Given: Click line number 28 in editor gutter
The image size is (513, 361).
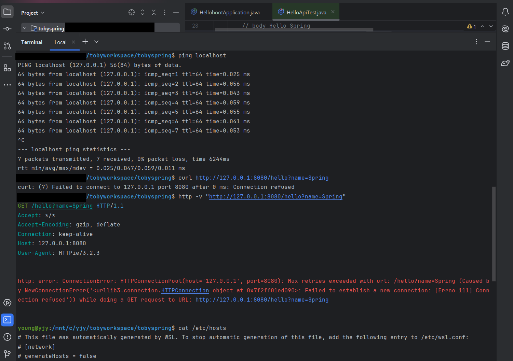Looking at the screenshot, I should point(195,26).
